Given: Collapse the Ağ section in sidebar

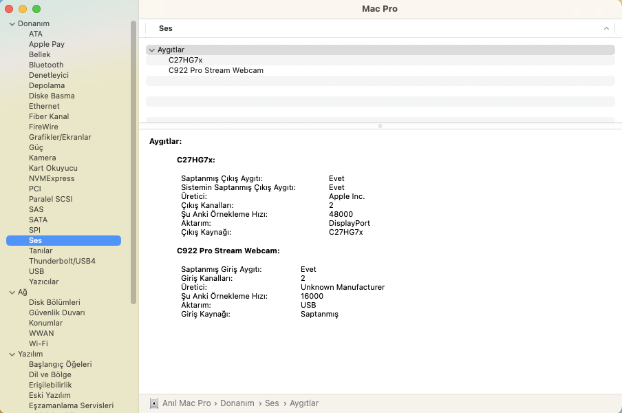Looking at the screenshot, I should [x=12, y=292].
